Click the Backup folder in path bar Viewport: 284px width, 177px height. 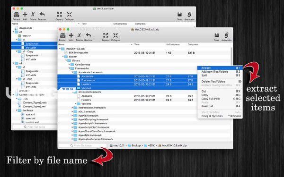coord(134,145)
